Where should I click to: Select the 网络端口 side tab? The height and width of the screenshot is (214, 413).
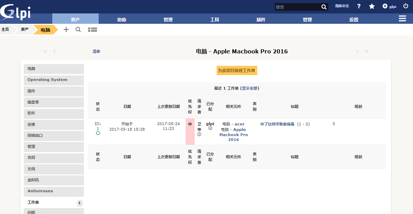pyautogui.click(x=54, y=136)
